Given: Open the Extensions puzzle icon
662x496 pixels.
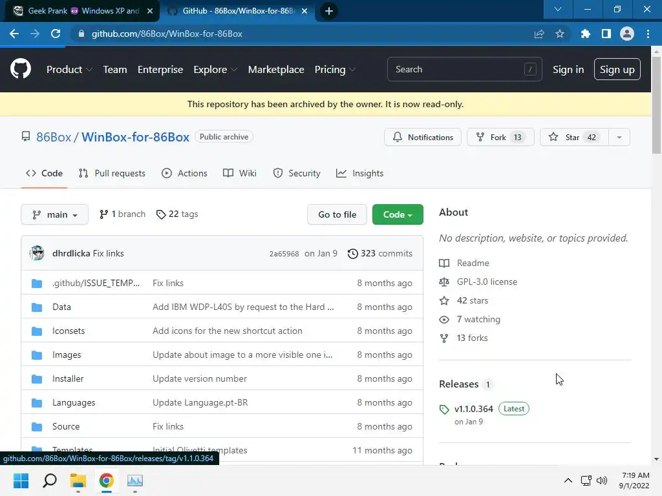Looking at the screenshot, I should [585, 34].
